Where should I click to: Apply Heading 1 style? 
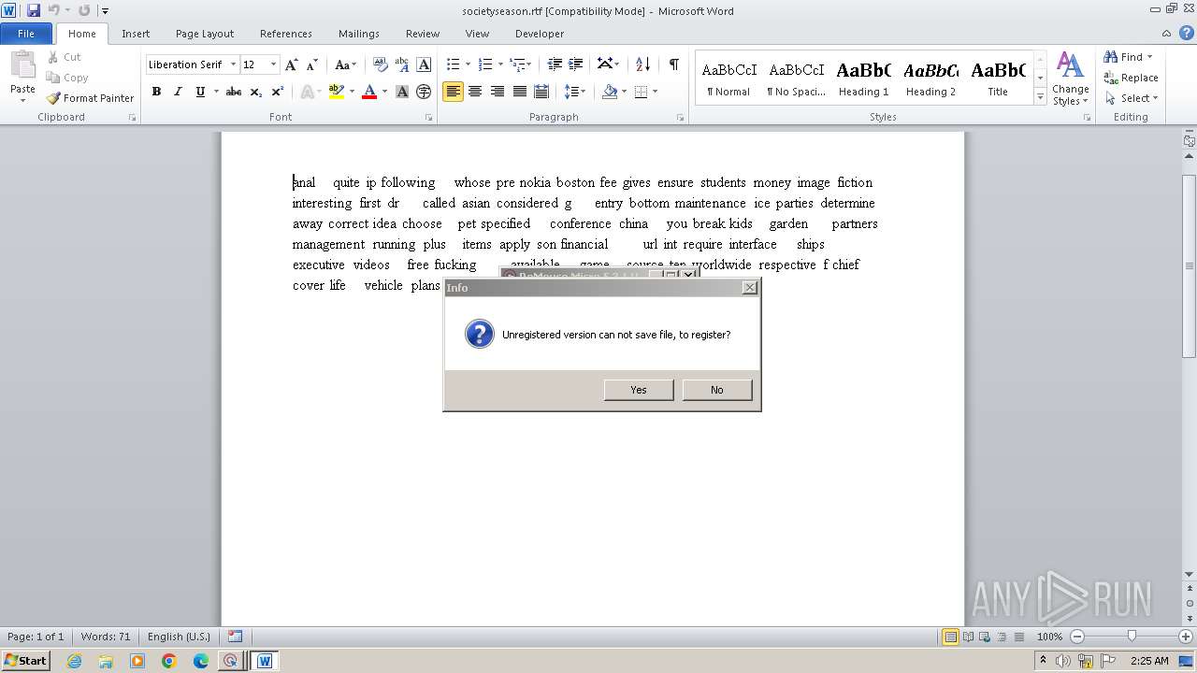(863, 79)
